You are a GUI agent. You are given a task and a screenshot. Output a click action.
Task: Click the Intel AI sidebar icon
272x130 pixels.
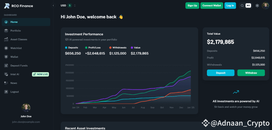click(6, 74)
